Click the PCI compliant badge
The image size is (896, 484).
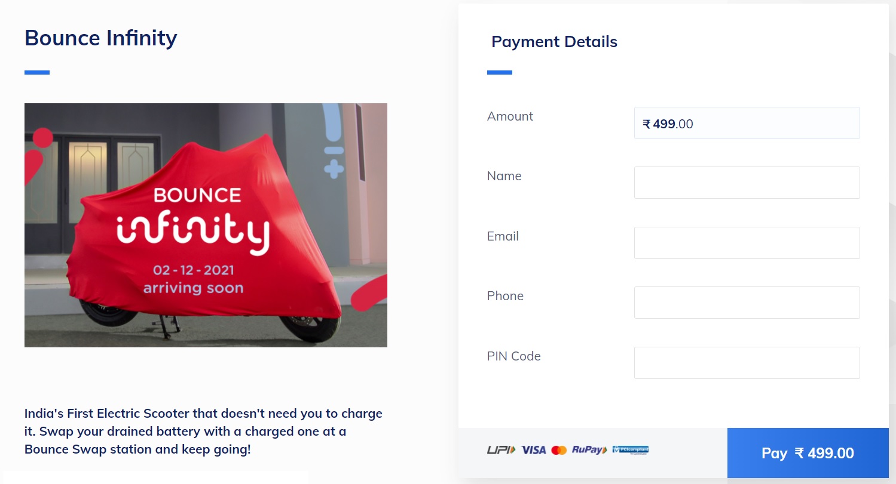(x=631, y=450)
